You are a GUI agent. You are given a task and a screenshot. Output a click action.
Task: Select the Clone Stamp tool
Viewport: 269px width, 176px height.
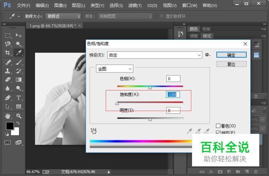coord(7,71)
